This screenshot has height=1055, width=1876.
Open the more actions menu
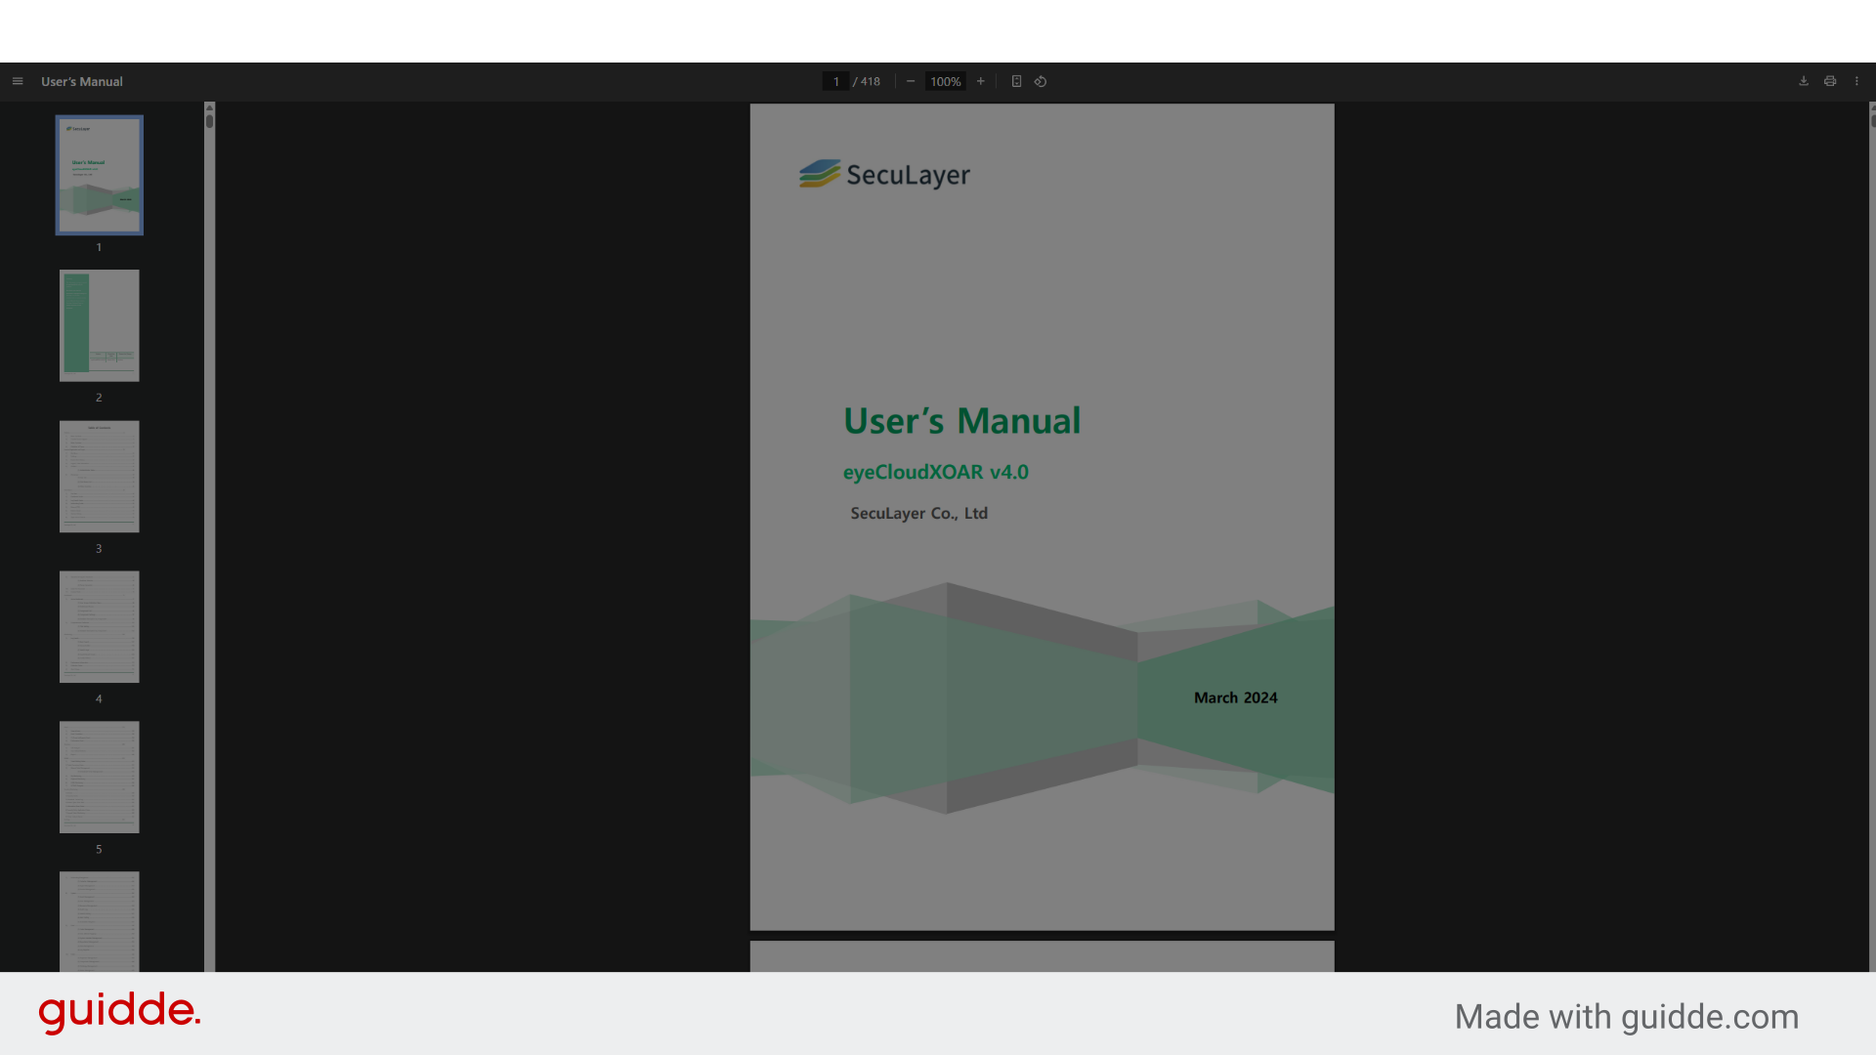coord(1857,81)
